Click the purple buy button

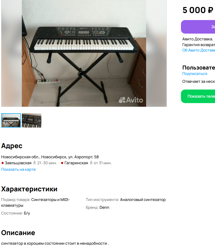[x=198, y=27]
